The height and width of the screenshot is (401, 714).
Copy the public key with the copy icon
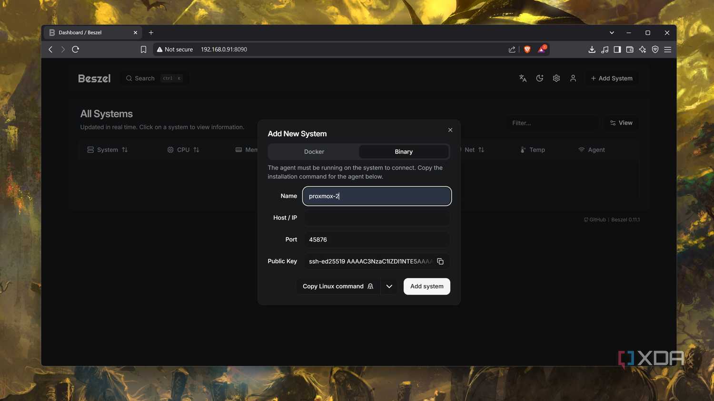click(x=440, y=261)
